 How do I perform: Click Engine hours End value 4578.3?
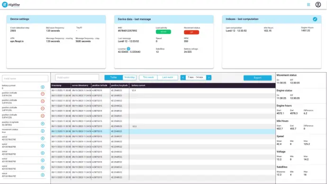coord(294,113)
